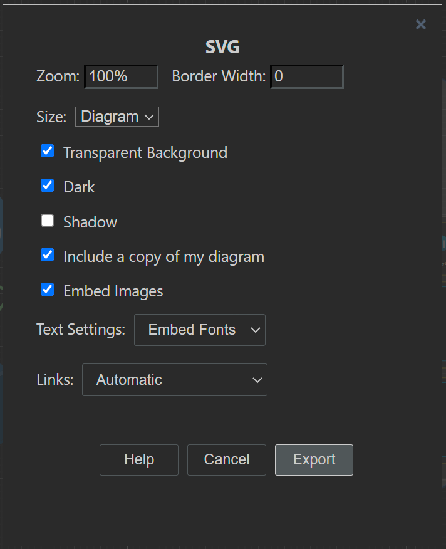Click the SVG dialog title
This screenshot has width=446, height=549.
pyautogui.click(x=222, y=46)
